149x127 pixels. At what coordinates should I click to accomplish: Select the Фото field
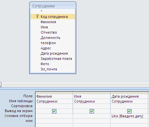click(x=53, y=64)
